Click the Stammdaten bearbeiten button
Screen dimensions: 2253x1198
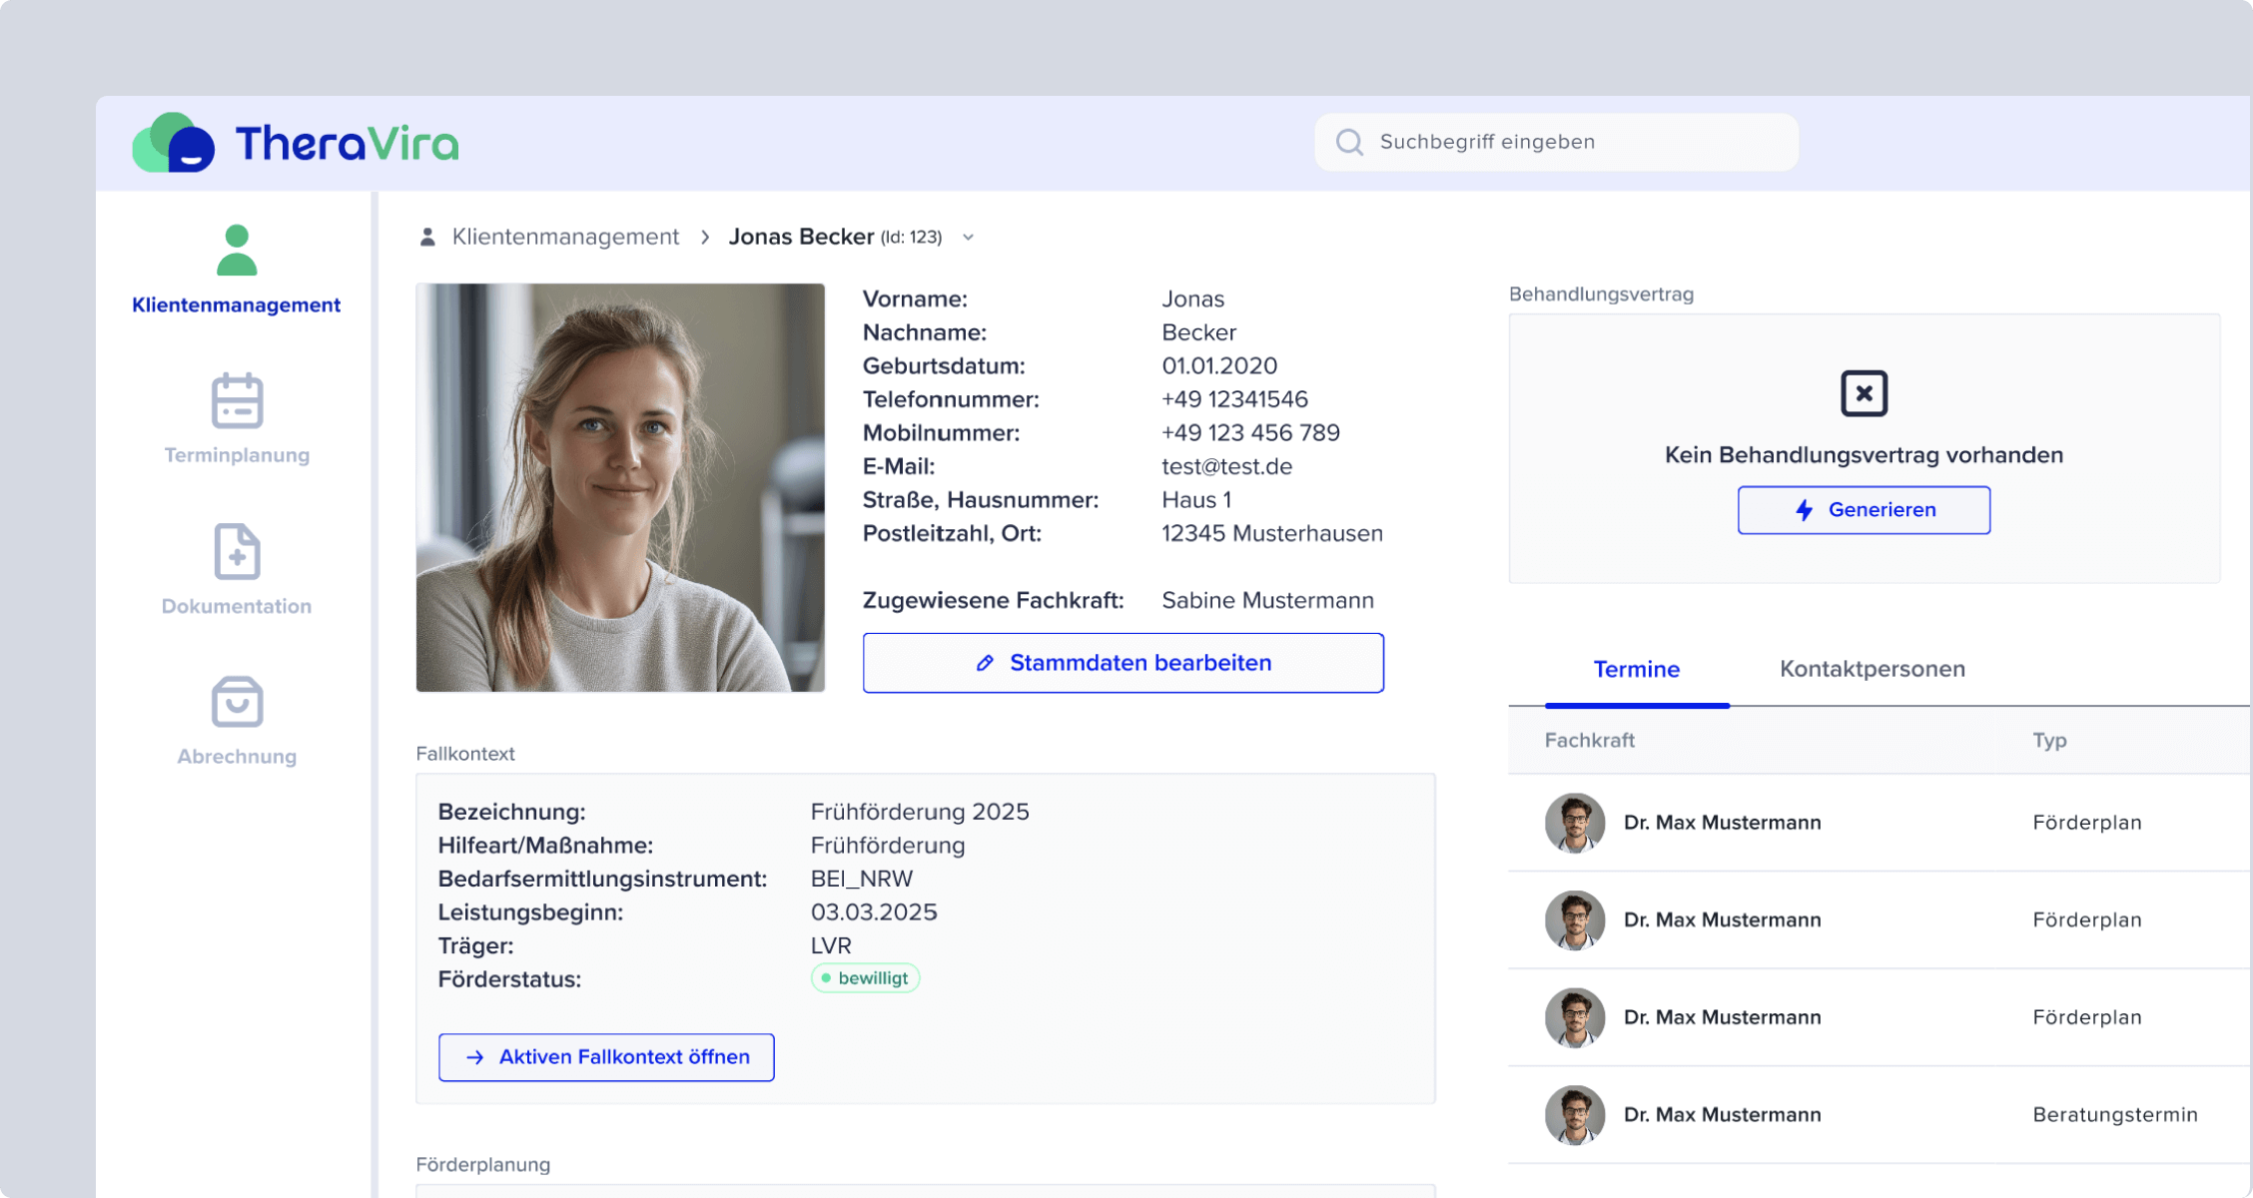[1123, 662]
